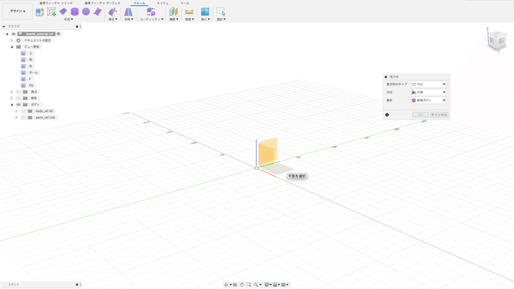The height and width of the screenshot is (289, 514).
Task: Switch to ツール tab
Action: (x=184, y=3)
